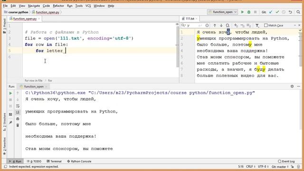Commit changes with the green checkmark
This screenshot has height=171, width=304.
click(277, 12)
